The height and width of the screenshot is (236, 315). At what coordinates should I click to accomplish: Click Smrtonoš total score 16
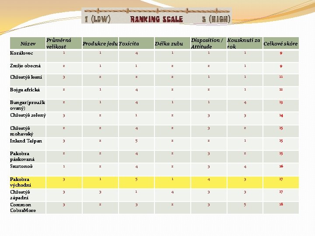(x=281, y=166)
